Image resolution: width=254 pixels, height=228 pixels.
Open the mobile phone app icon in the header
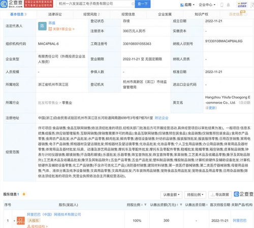(x=222, y=5)
